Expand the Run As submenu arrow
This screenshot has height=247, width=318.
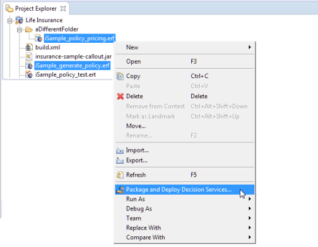tap(250, 198)
